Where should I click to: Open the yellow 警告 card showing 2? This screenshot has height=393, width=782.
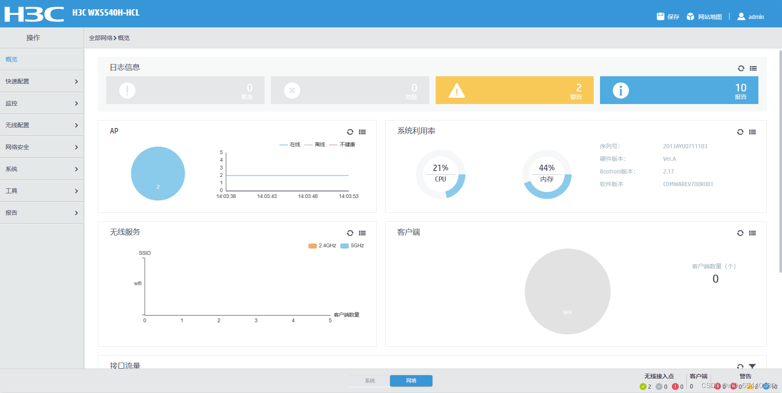[514, 90]
